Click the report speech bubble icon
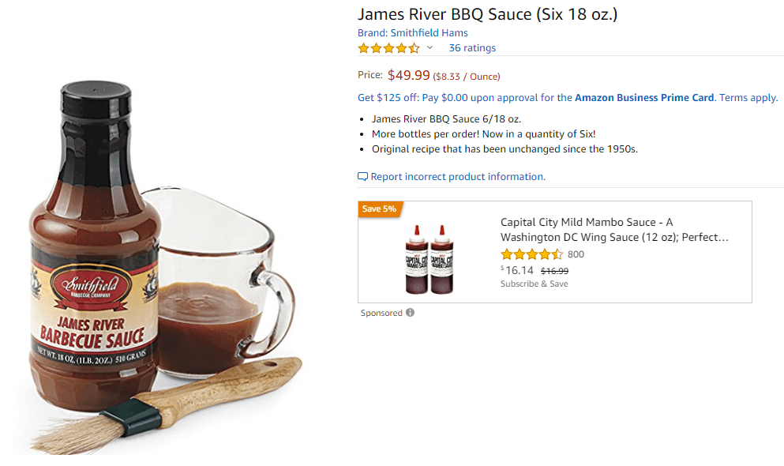The width and height of the screenshot is (784, 466). pyautogui.click(x=362, y=177)
